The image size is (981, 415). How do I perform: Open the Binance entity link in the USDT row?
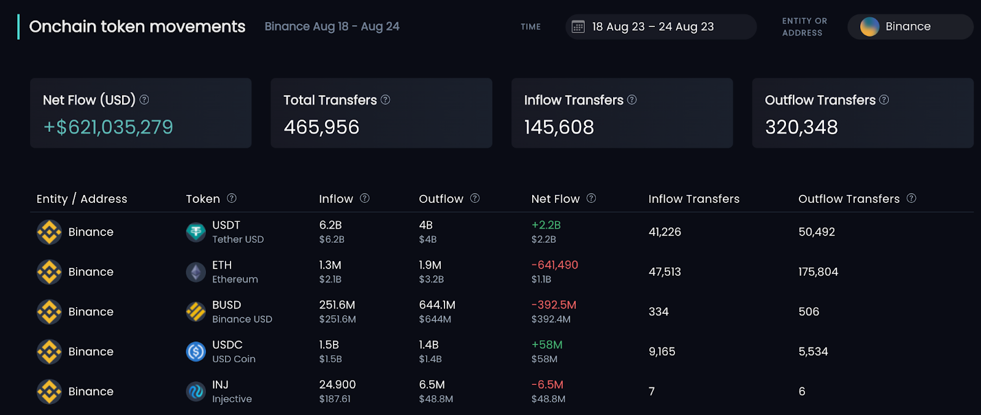point(91,232)
